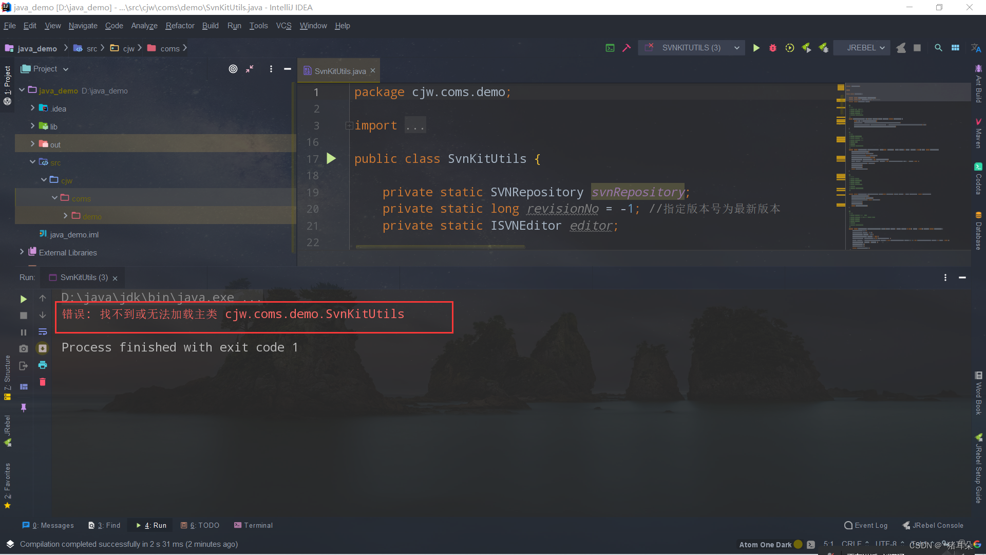
Task: Expand the imports fold at line 3
Action: (x=349, y=126)
